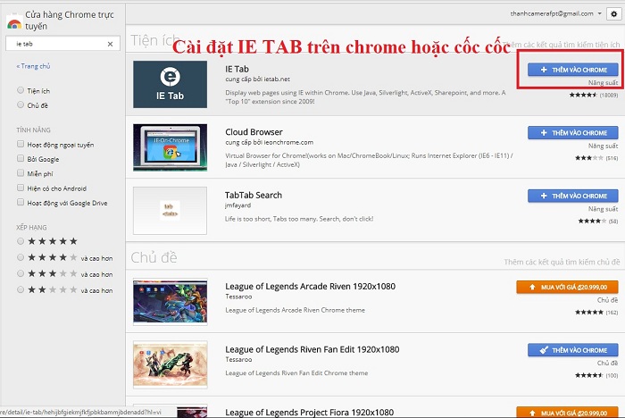This screenshot has width=625, height=418.
Task: Go back via Trang chủ link
Action: (34, 66)
